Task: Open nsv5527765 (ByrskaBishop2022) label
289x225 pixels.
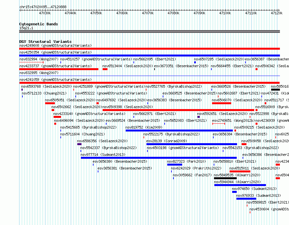Action: click(174, 86)
